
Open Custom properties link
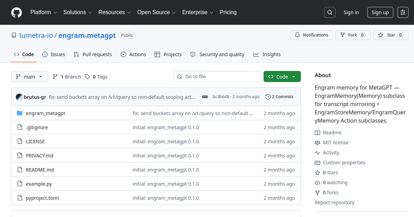[x=340, y=163]
